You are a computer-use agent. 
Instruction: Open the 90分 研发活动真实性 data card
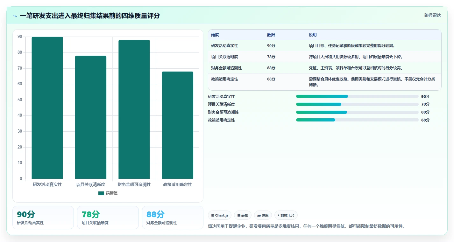tap(43, 218)
